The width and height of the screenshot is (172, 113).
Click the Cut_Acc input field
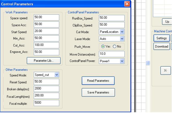(46, 45)
